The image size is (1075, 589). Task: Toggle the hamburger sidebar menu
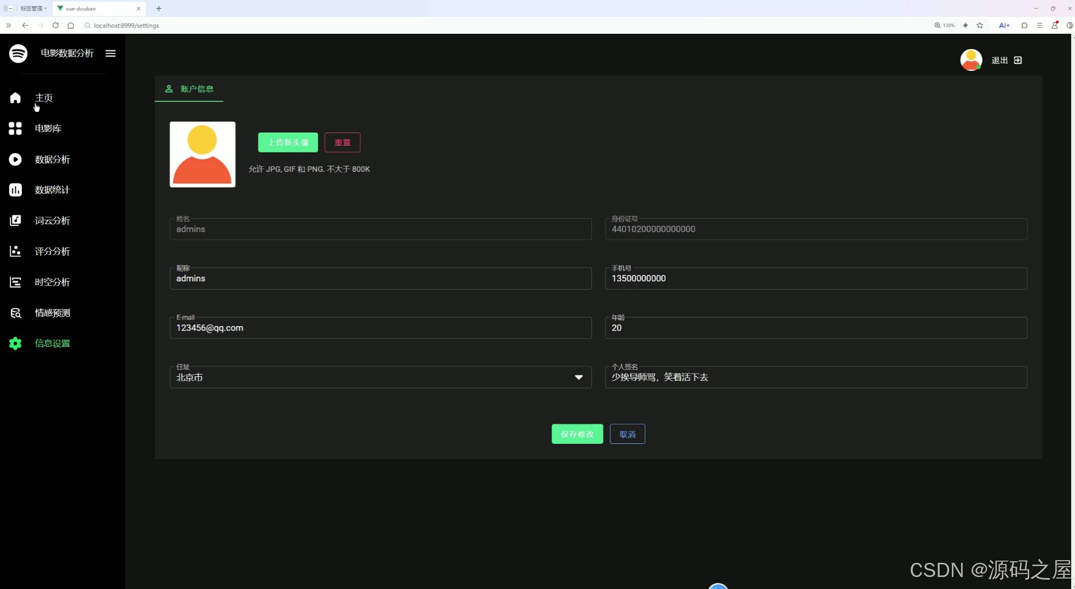tap(111, 53)
